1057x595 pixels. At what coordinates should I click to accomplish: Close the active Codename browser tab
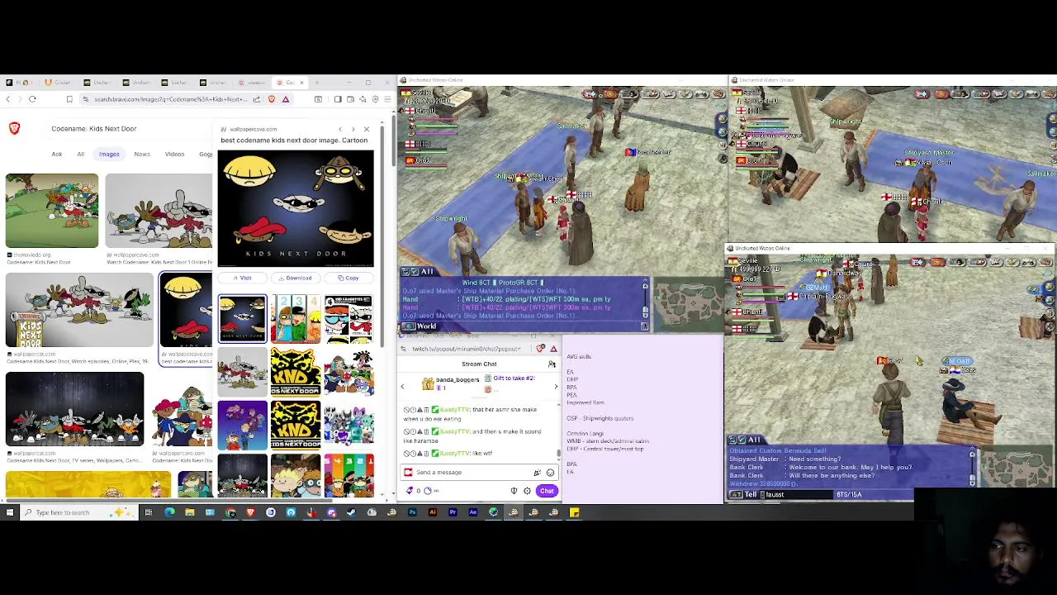pyautogui.click(x=301, y=83)
